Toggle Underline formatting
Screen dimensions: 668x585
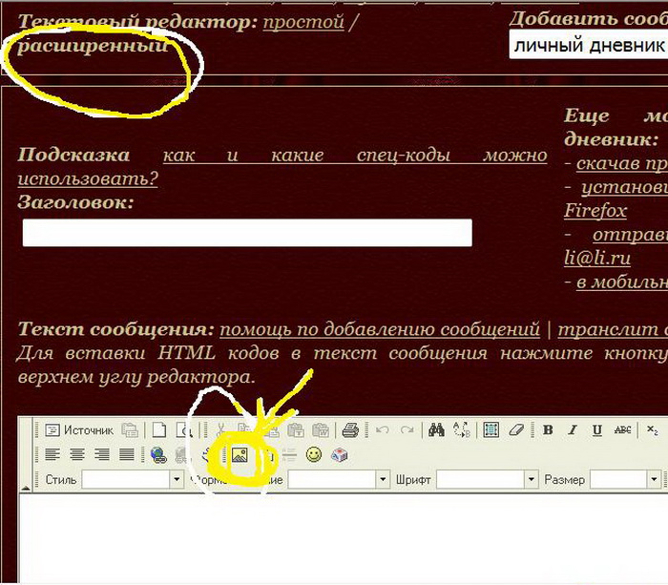point(597,430)
